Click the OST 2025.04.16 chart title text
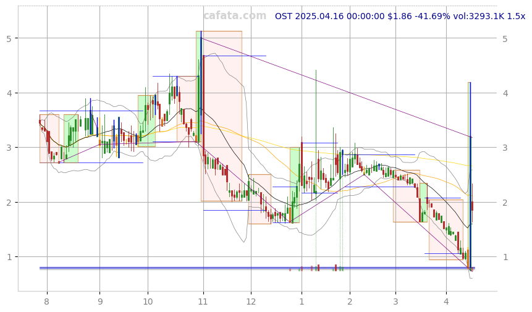This screenshot has width=532, height=312. click(x=400, y=16)
